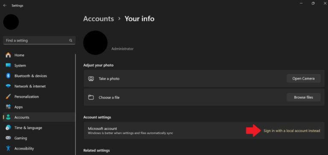Click the Accounts breadcrumb link
This screenshot has height=155, width=328.
99,19
